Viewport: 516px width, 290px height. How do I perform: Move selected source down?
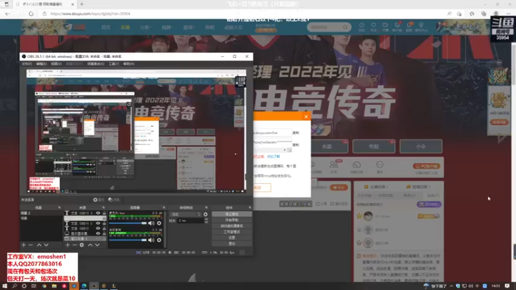click(97, 245)
